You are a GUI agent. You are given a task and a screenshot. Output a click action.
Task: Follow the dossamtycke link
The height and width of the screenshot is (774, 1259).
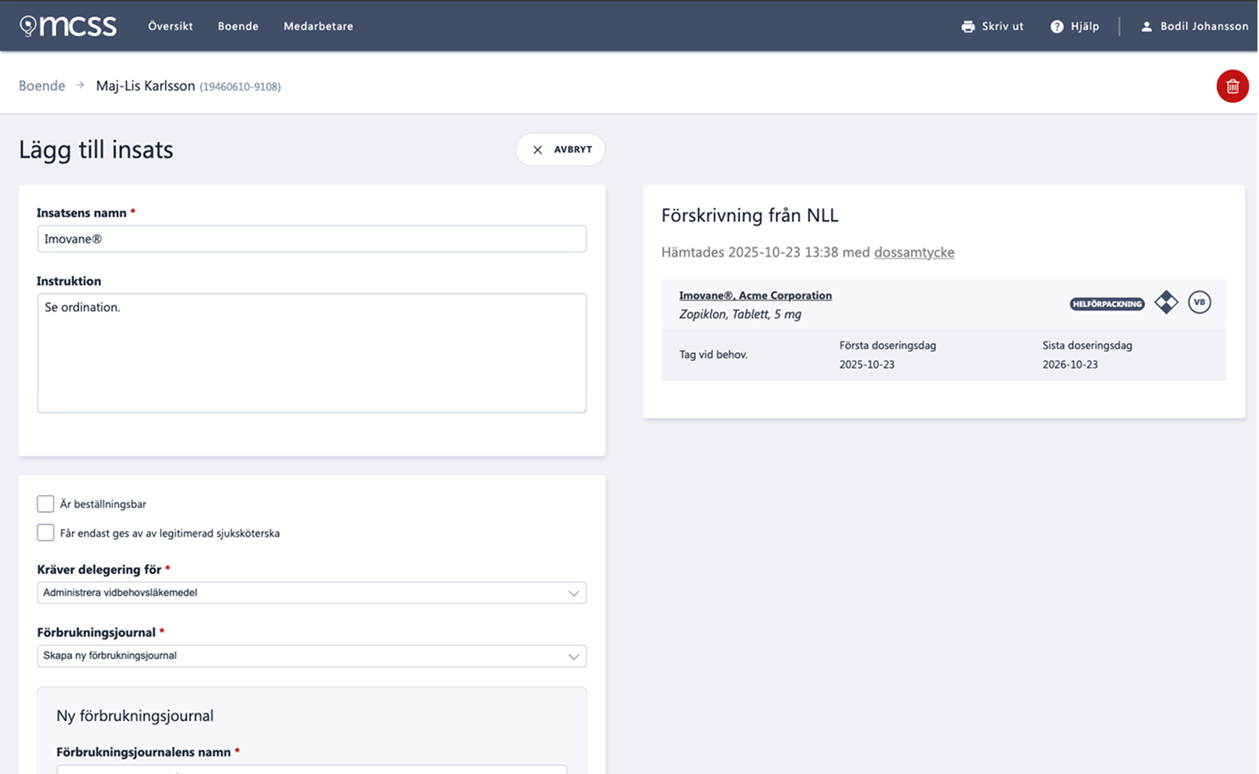coord(914,252)
